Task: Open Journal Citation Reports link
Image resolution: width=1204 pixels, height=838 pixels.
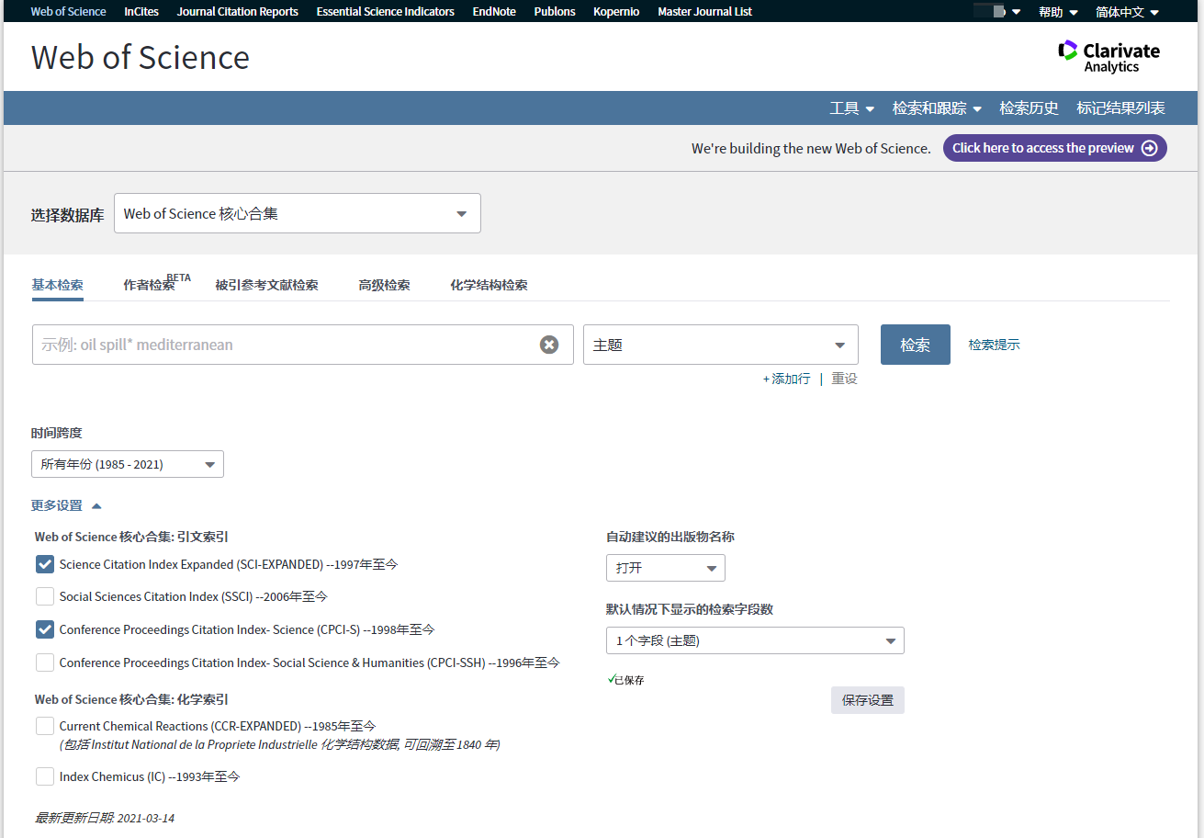Action: pos(238,12)
